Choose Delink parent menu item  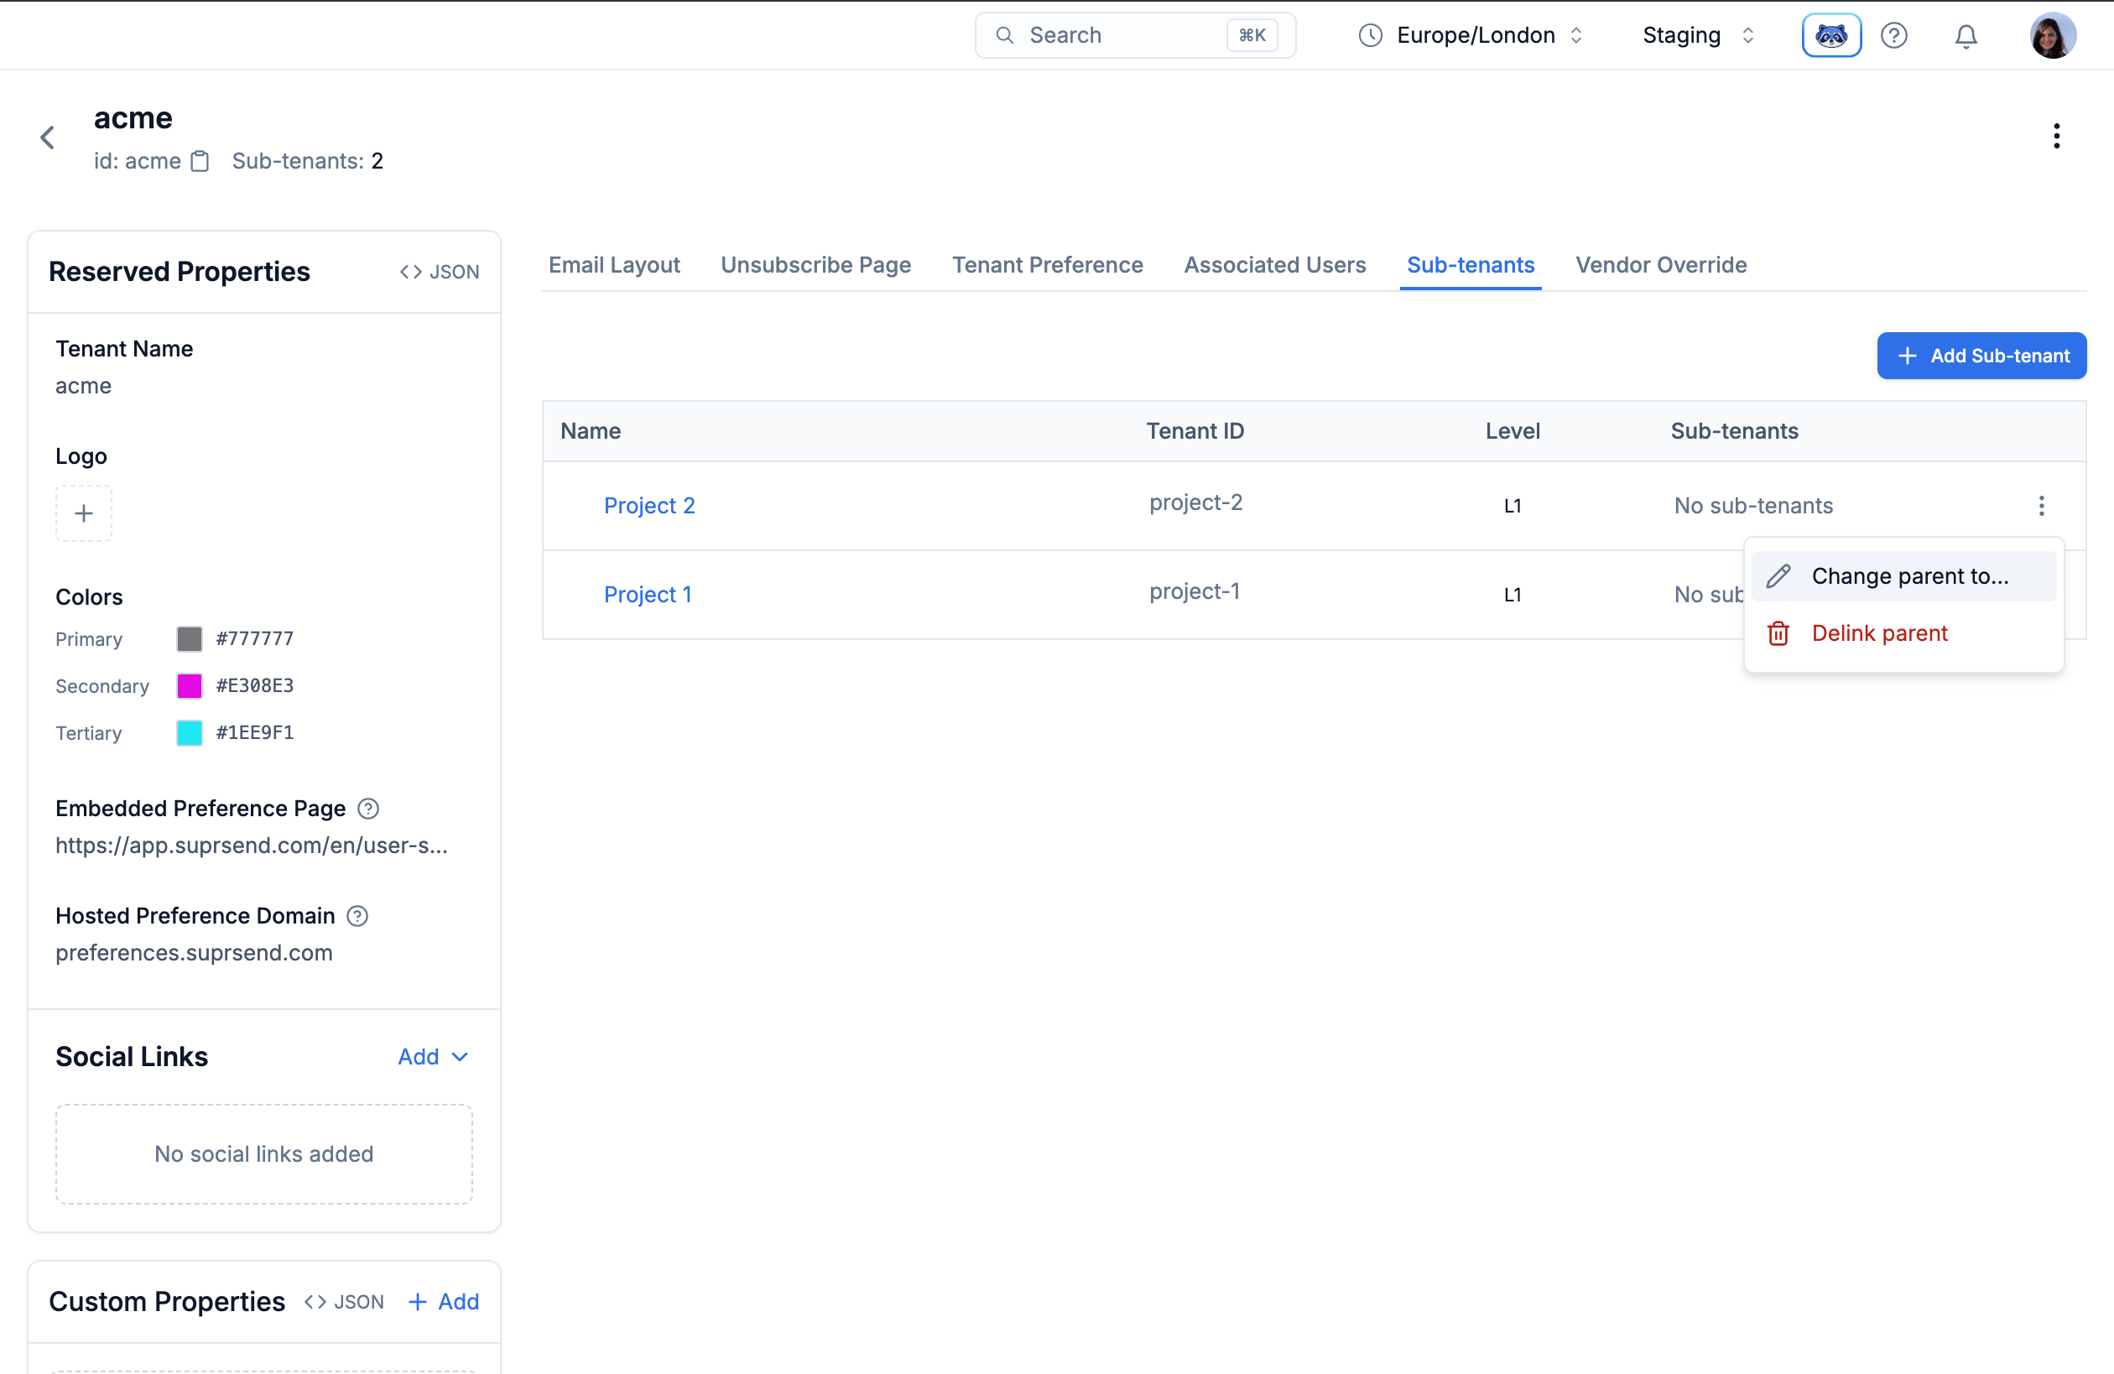pos(1903,633)
